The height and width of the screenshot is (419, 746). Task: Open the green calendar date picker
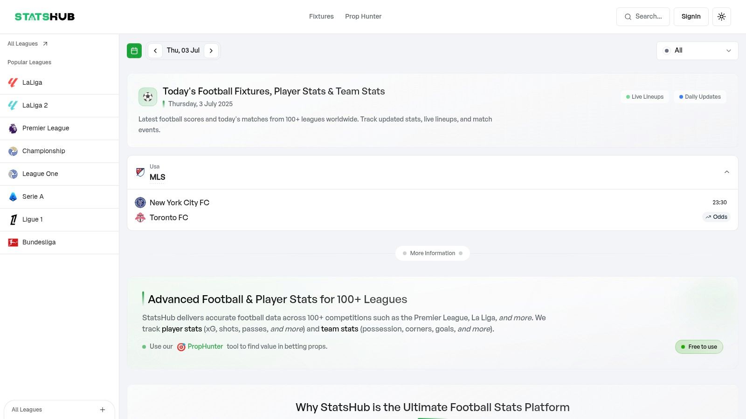[x=134, y=51]
